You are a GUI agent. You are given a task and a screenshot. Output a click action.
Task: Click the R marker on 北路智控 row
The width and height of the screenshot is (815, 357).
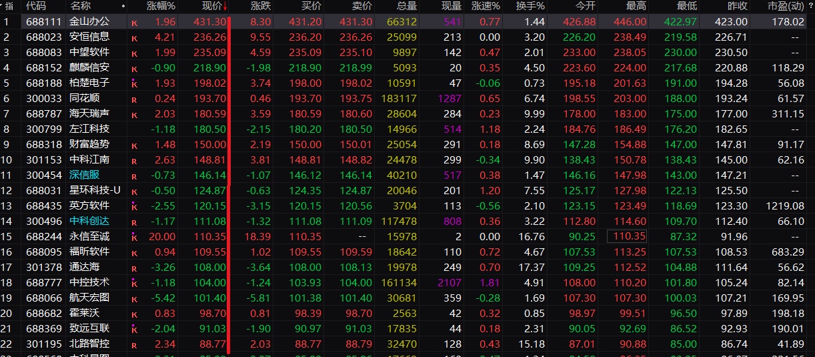click(x=134, y=345)
